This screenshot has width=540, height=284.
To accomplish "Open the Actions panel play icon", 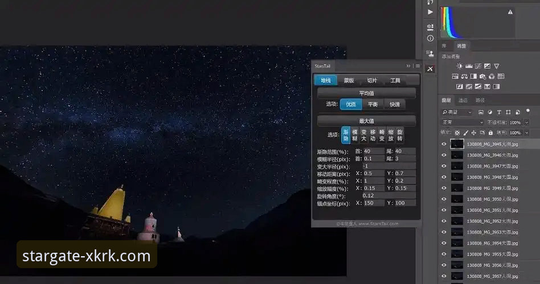I will pos(430,12).
